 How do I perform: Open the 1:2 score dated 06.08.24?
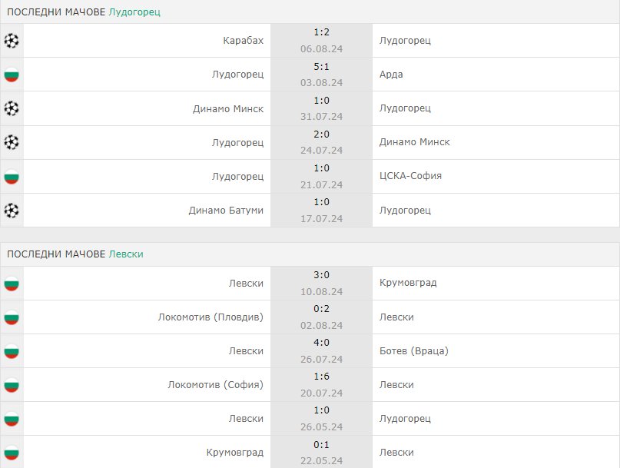click(321, 32)
